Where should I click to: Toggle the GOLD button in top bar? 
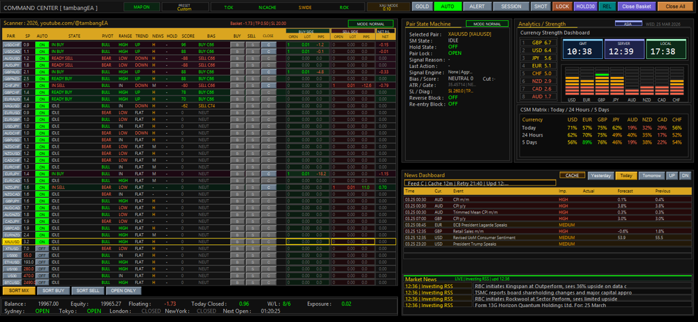tap(422, 7)
